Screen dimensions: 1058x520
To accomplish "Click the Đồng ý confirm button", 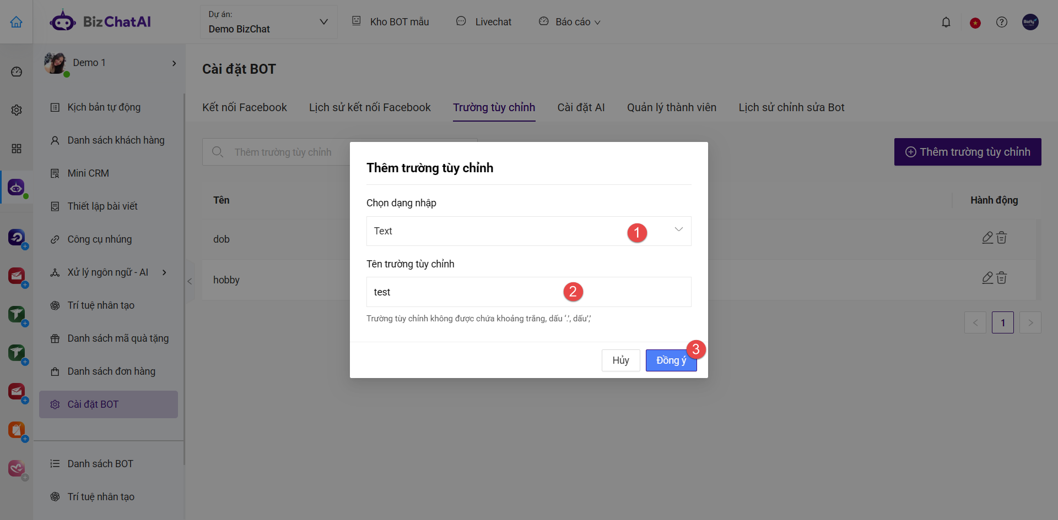I will (670, 360).
